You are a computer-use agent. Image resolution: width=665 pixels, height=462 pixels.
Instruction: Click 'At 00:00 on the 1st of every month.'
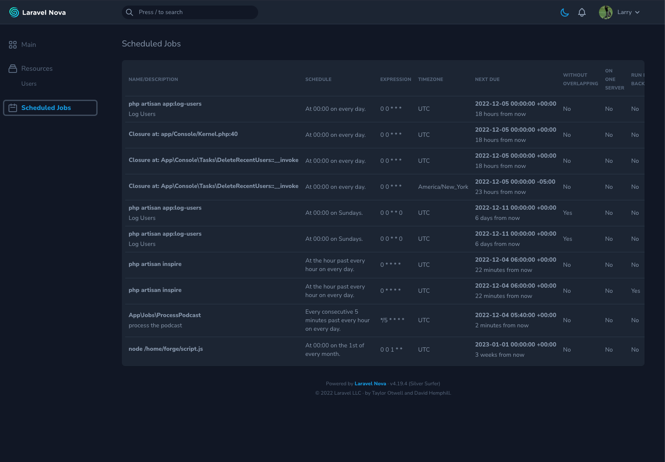(335, 350)
